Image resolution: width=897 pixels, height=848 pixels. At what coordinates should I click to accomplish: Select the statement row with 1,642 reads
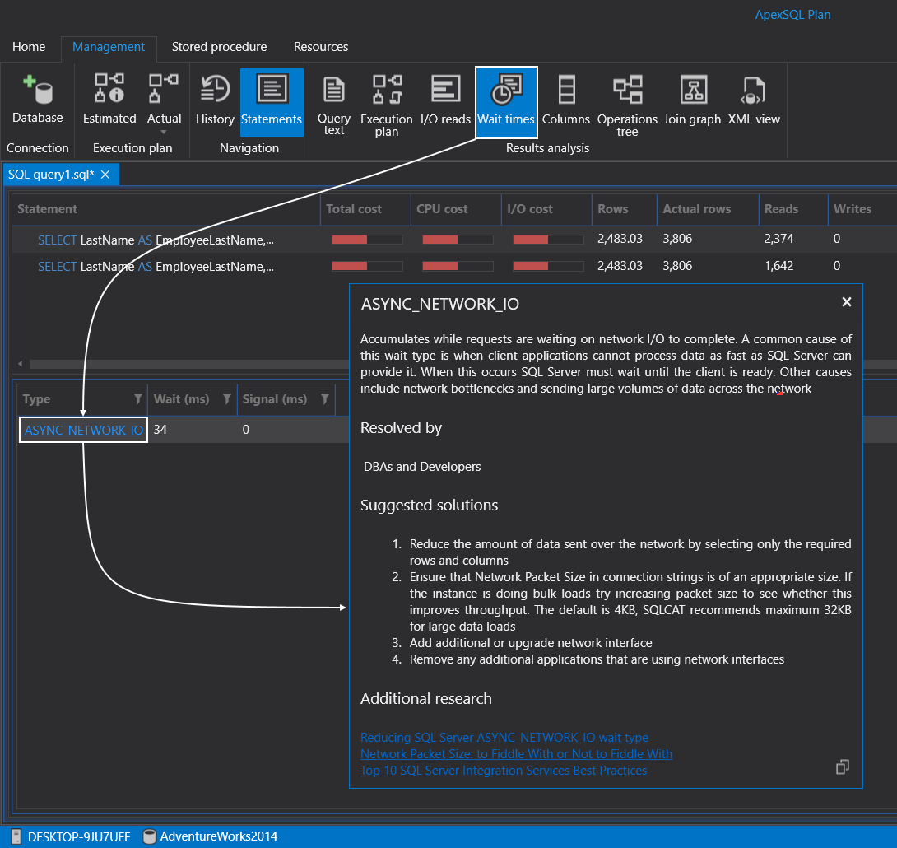[x=455, y=266]
